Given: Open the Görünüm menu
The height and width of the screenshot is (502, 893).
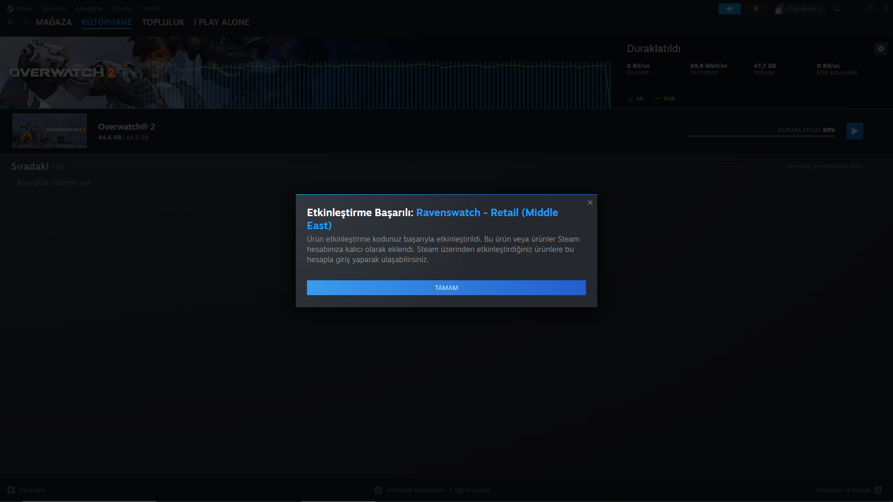Looking at the screenshot, I should coord(54,9).
